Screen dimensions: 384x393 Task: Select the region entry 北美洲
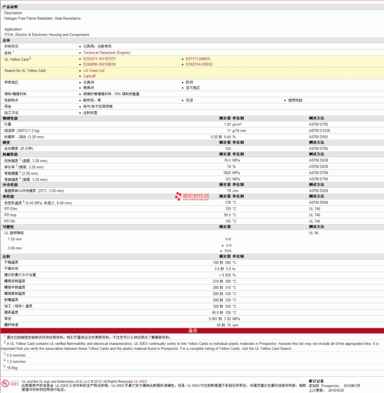pyautogui.click(x=89, y=82)
